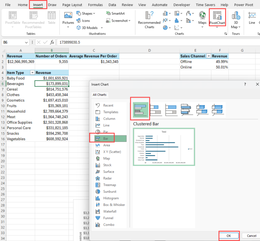This screenshot has width=260, height=241.
Task: Open the Item Type filter dropdown
Action: tap(32, 72)
